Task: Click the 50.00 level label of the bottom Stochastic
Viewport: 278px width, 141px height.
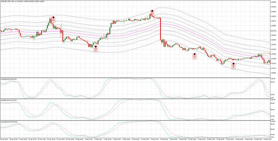Action: click(x=273, y=129)
